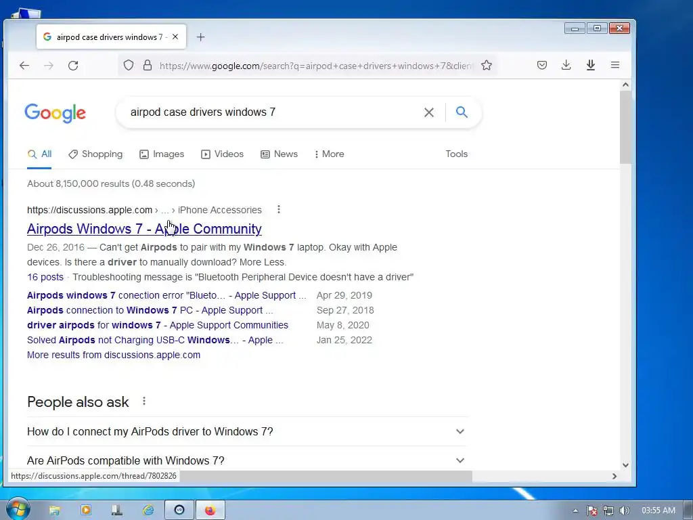Close the airpod case drivers tab
693x520 pixels.
175,37
